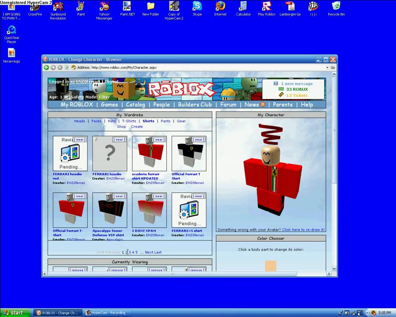
Task: Click the browser Forward arrow button
Action: (x=53, y=67)
